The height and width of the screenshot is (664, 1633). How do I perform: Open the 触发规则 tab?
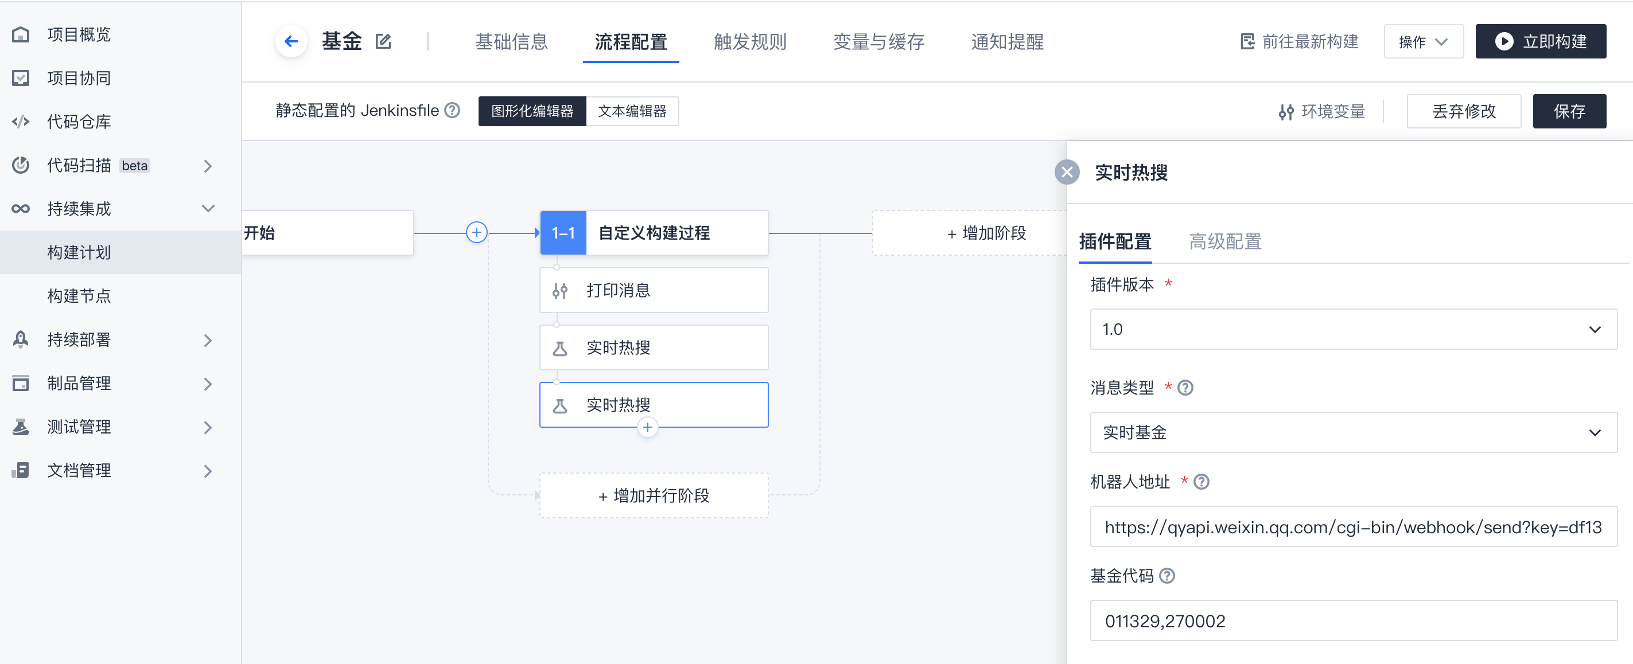click(x=750, y=42)
